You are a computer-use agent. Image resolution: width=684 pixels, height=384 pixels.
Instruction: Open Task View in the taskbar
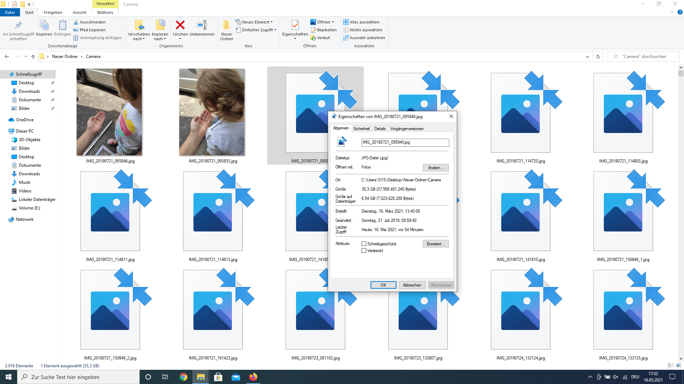tap(165, 377)
